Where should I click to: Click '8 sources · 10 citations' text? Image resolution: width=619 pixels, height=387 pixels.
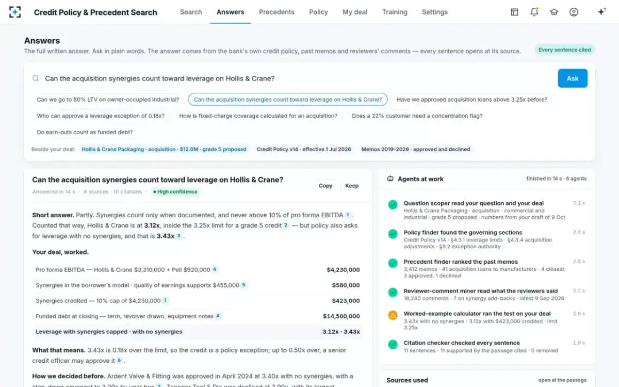point(112,191)
